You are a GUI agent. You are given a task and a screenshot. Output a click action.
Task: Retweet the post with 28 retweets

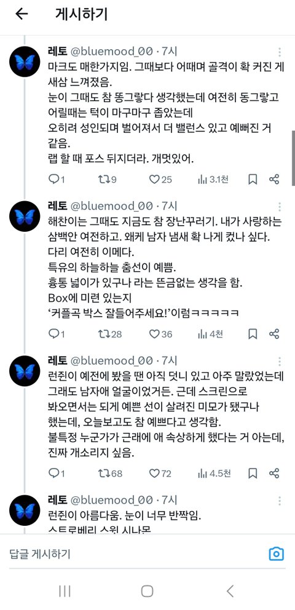coord(110,334)
